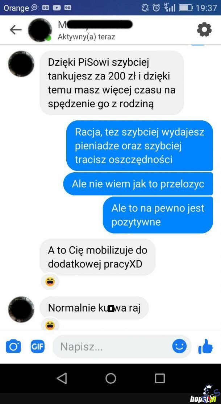Tap the Android recent apps square
This screenshot has width=221, height=404.
click(x=160, y=378)
